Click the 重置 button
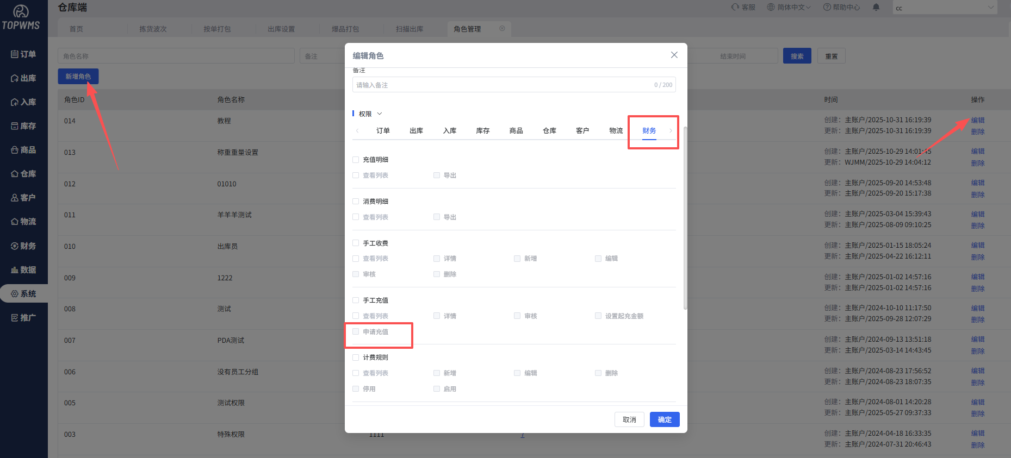 [832, 56]
